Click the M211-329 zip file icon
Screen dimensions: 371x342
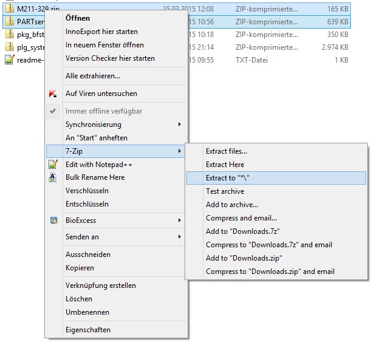10,9
